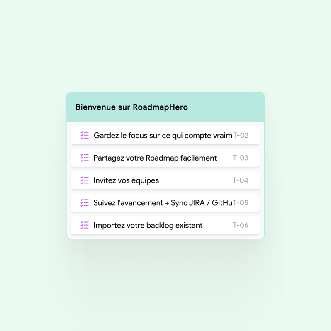Click the checklist icon beside 'Partagez votre Roadmap facilement'

[85, 158]
